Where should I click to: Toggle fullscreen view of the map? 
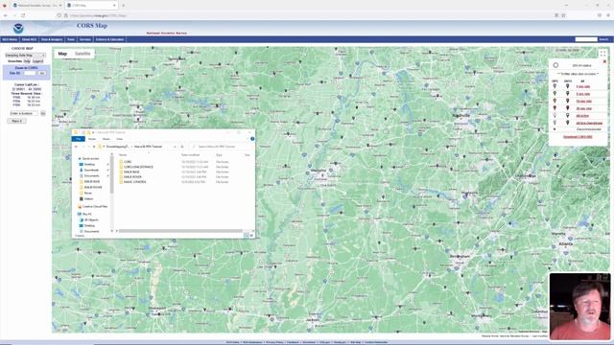point(602,54)
